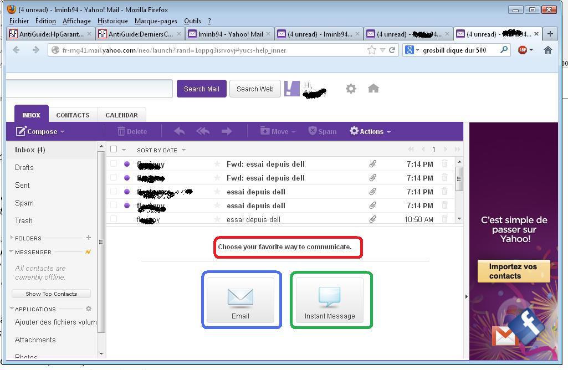Click the search magnifier in the Google search box
This screenshot has height=370, width=568.
pos(504,50)
